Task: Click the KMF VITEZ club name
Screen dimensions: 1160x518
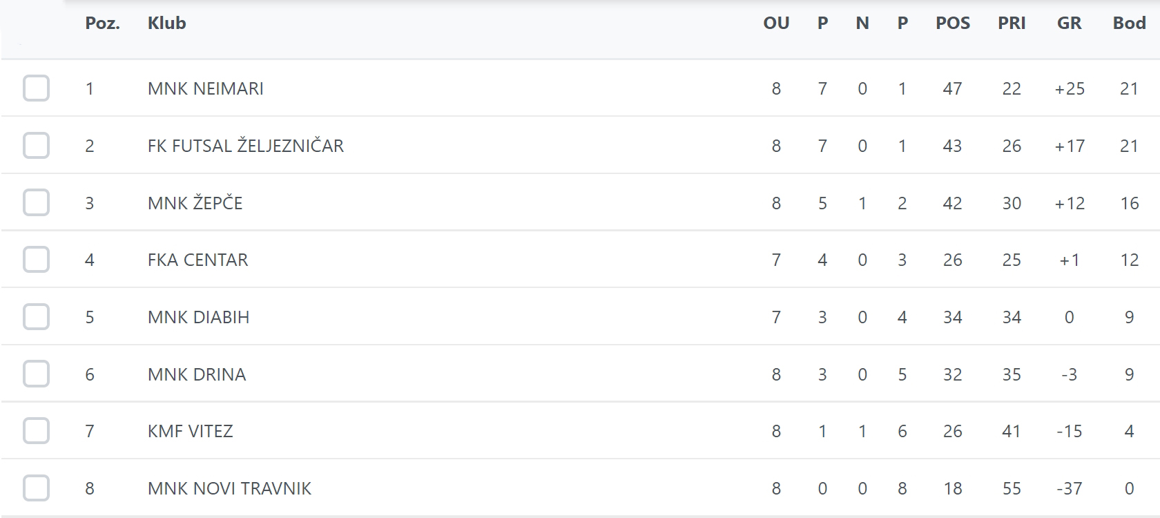Action: 191,431
